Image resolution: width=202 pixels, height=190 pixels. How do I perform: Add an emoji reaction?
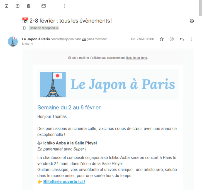click(172, 39)
